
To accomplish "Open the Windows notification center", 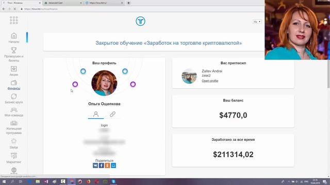I will point(325,181).
